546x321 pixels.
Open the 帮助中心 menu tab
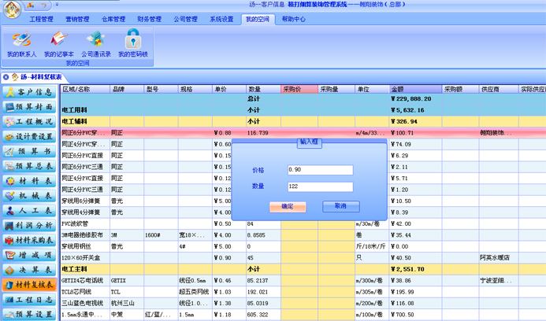(x=294, y=19)
